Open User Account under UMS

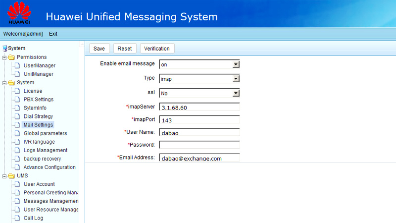[x=39, y=184]
